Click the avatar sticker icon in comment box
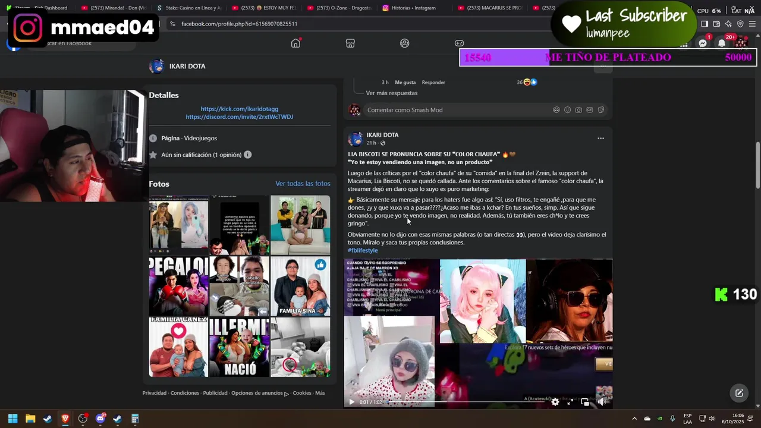Image resolution: width=761 pixels, height=428 pixels. [556, 110]
